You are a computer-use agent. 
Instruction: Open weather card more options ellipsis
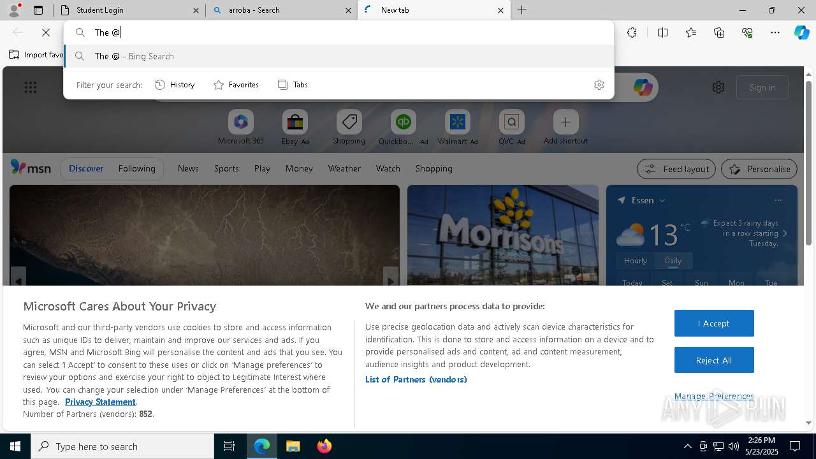(x=778, y=200)
